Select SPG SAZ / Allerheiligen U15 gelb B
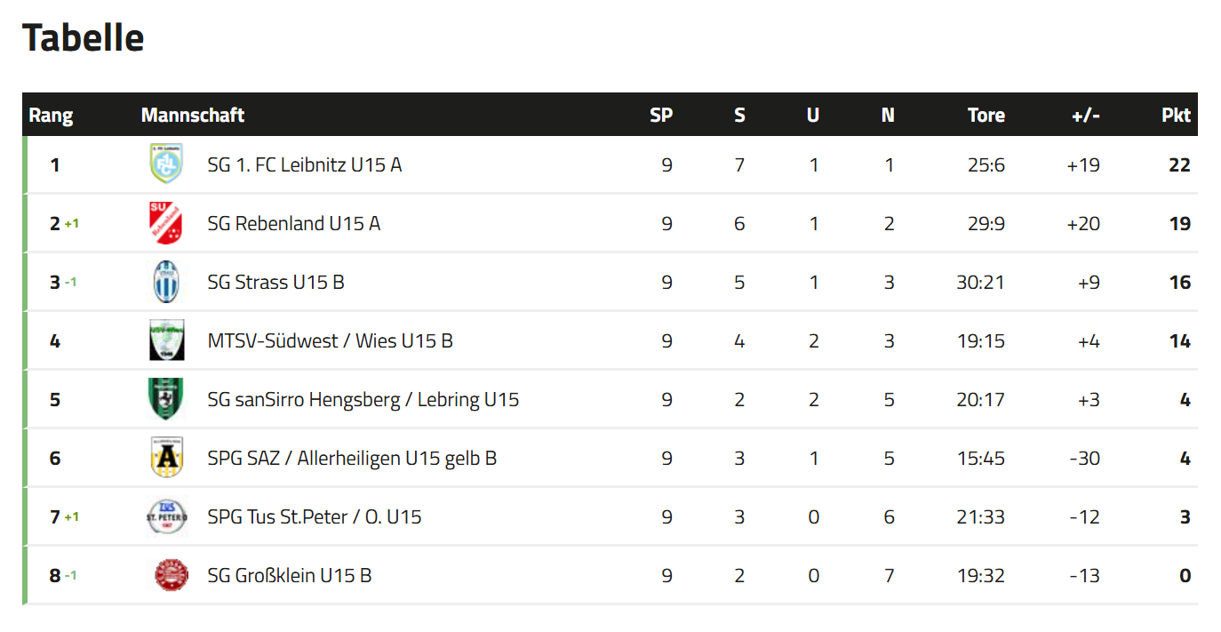Viewport: 1221px width, 632px height. [x=352, y=458]
